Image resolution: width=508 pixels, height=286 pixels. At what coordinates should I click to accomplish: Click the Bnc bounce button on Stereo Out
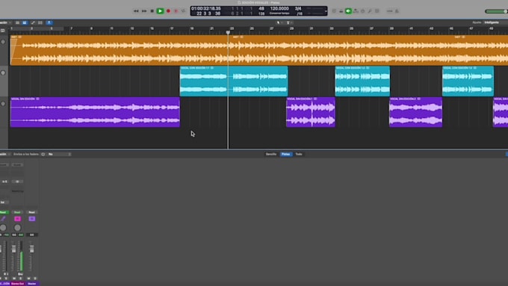pyautogui.click(x=20, y=274)
